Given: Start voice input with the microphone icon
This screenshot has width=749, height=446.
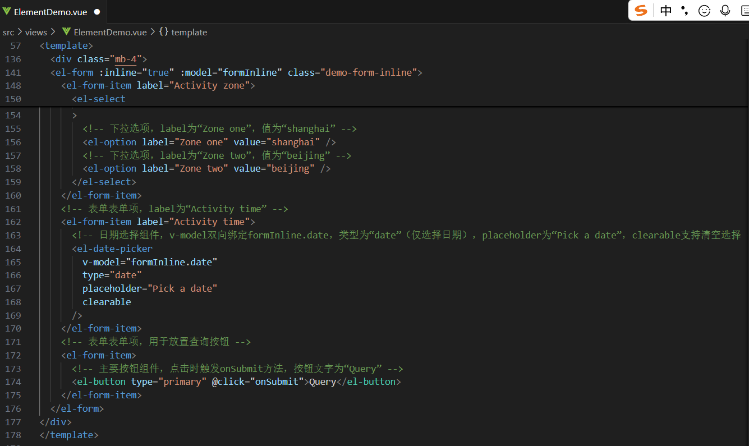Looking at the screenshot, I should pyautogui.click(x=725, y=11).
